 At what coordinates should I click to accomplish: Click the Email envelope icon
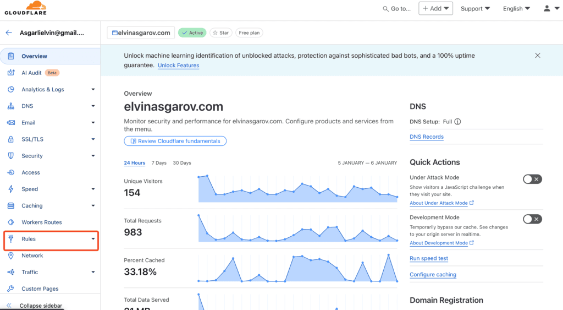click(11, 123)
